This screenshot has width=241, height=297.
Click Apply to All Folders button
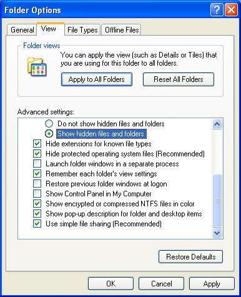point(97,79)
